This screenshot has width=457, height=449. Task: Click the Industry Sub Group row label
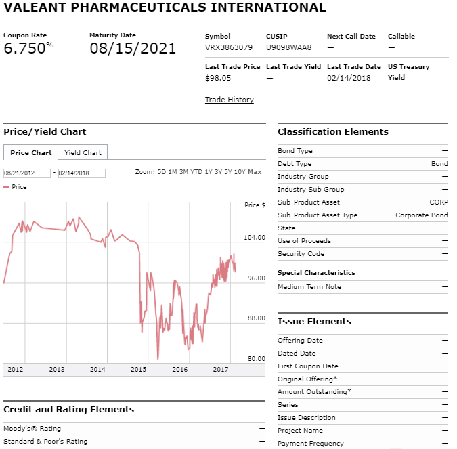coord(311,190)
